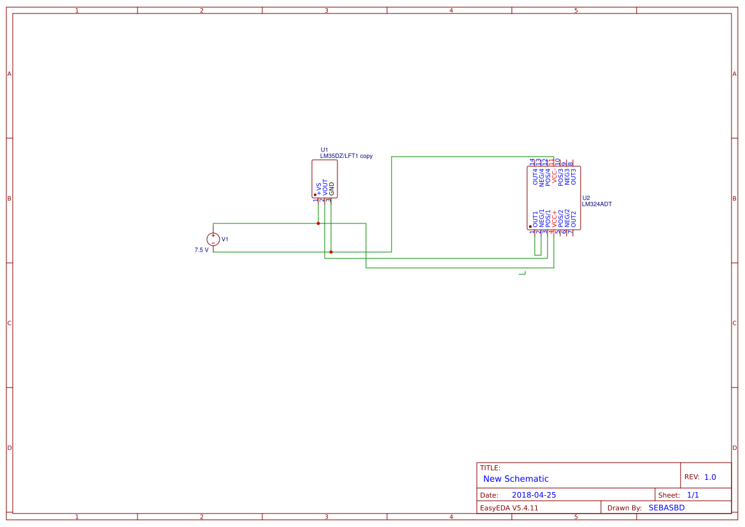Select the red "VCC+" pin label
This screenshot has width=745, height=527.
554,219
